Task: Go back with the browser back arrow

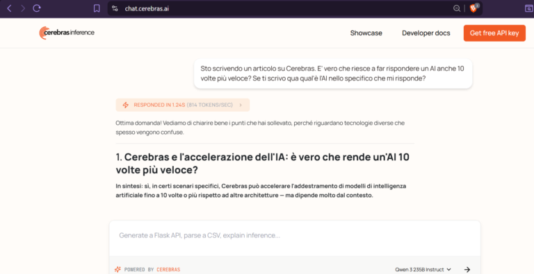Action: pos(9,8)
